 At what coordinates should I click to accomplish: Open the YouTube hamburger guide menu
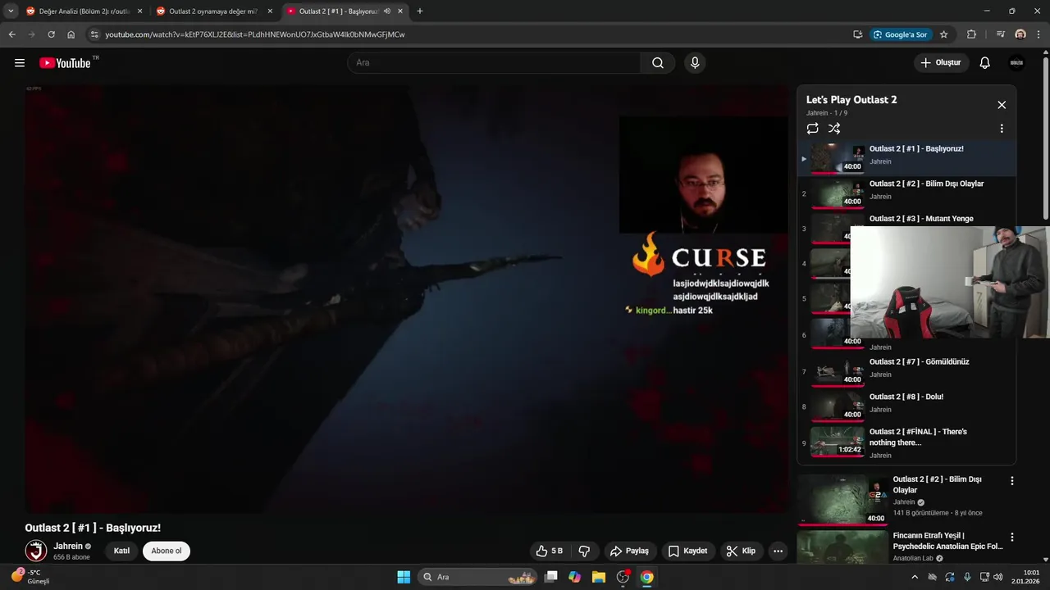[20, 62]
